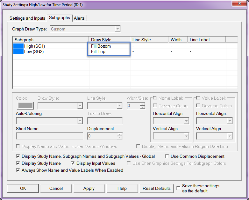Click the Width/Size value field
Image resolution: width=249 pixels, height=200 pixels.
133,106
